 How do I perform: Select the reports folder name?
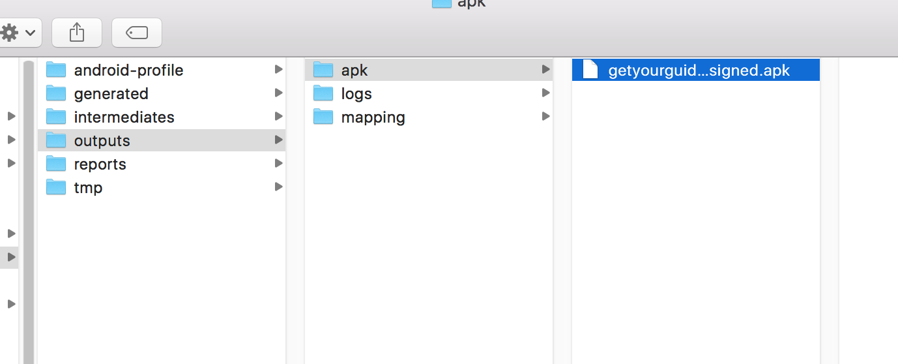[100, 164]
